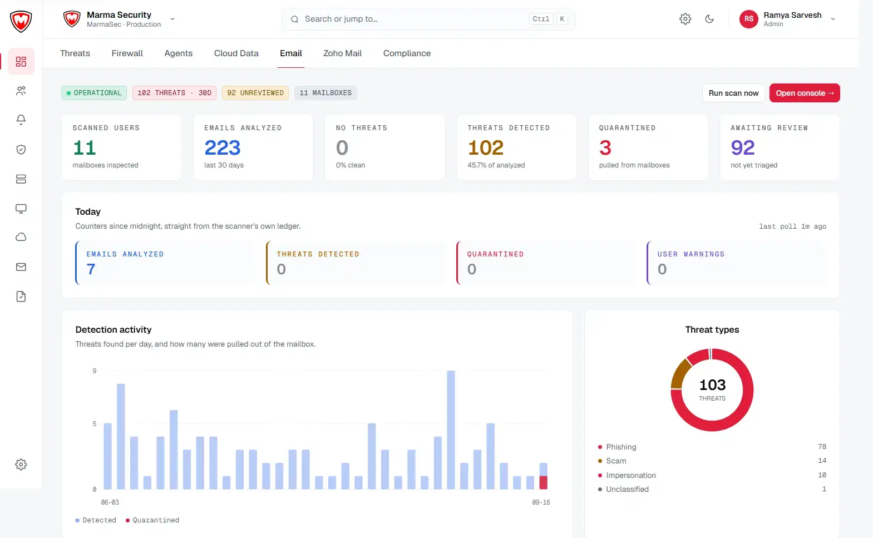Expand the Marma Security workspace switcher chevron
Screen dimensions: 873x538
click(x=172, y=19)
